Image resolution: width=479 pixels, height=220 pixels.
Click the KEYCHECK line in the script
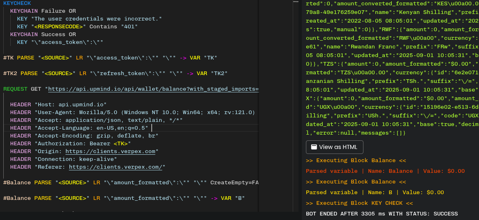pos(17,3)
